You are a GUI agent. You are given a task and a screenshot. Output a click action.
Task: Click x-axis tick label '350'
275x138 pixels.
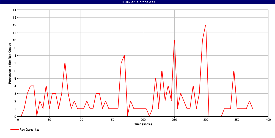coord(237,120)
